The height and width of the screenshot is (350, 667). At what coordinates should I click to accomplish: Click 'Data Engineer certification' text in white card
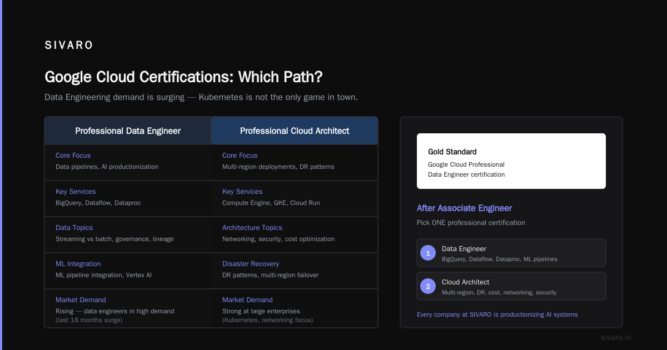click(x=466, y=174)
